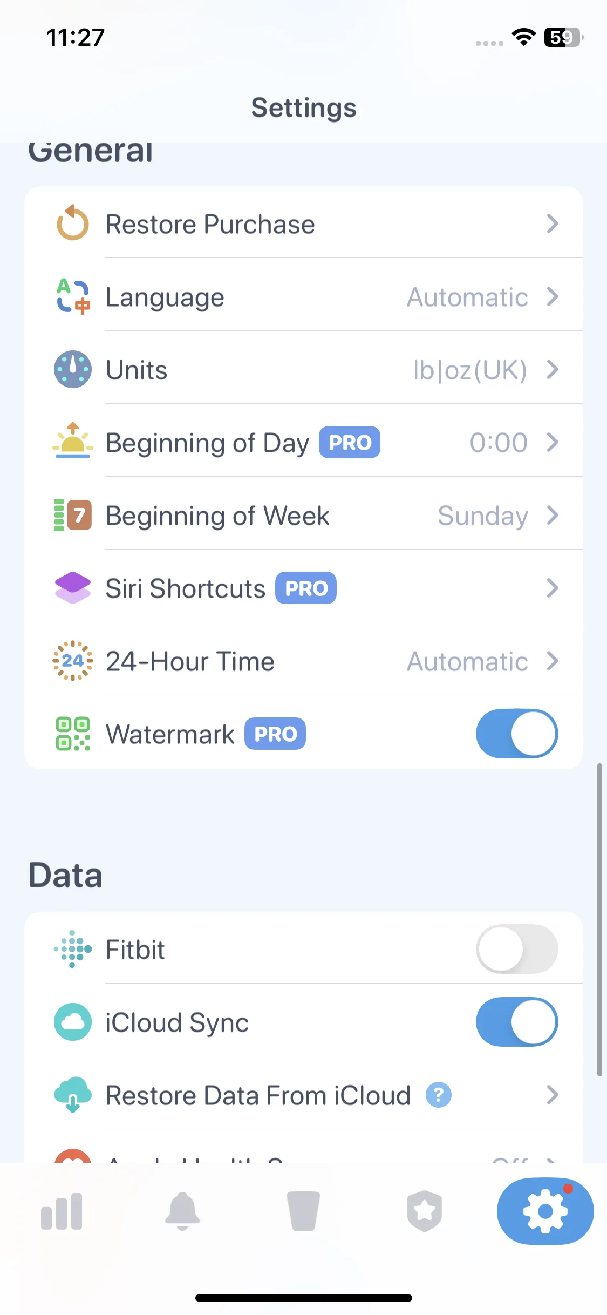Click the vertical scrollbar on the right edge

[599, 920]
